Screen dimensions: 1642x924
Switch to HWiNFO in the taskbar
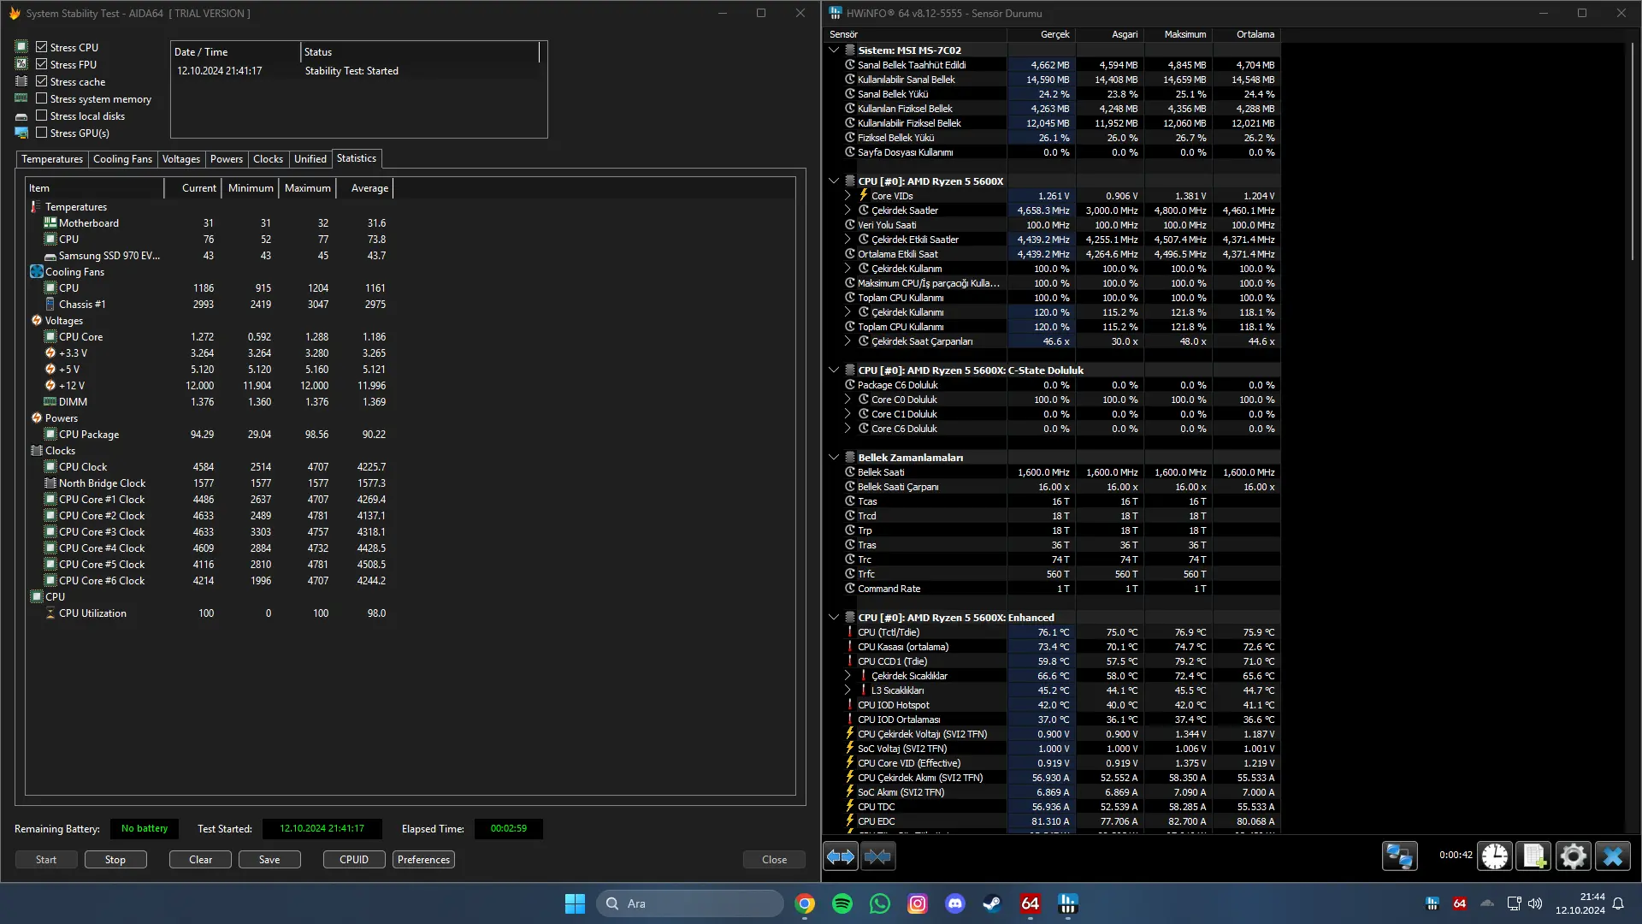coord(1068,903)
